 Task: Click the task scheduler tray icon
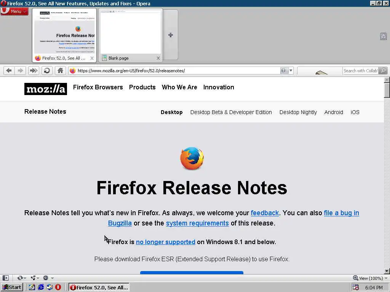click(x=356, y=287)
